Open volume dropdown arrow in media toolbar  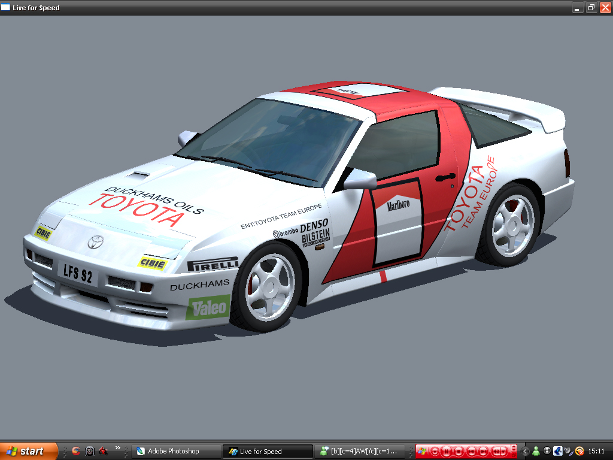coord(504,452)
